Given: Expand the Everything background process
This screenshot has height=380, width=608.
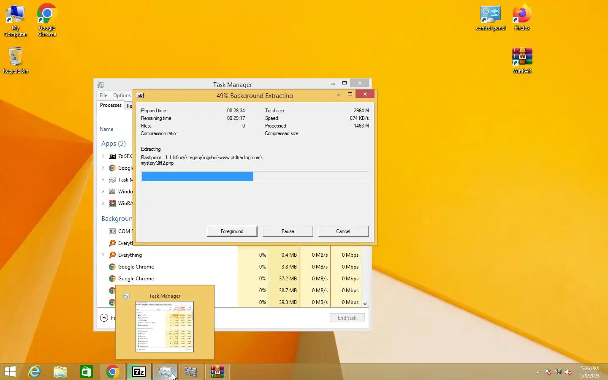Looking at the screenshot, I should (103, 255).
